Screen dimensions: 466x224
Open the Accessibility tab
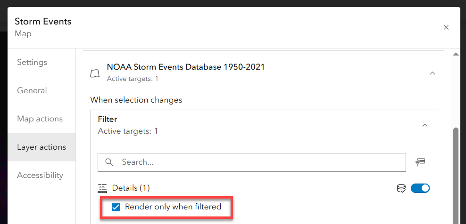[40, 175]
